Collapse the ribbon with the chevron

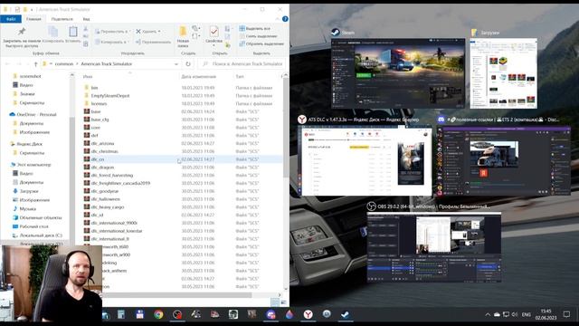pos(278,19)
